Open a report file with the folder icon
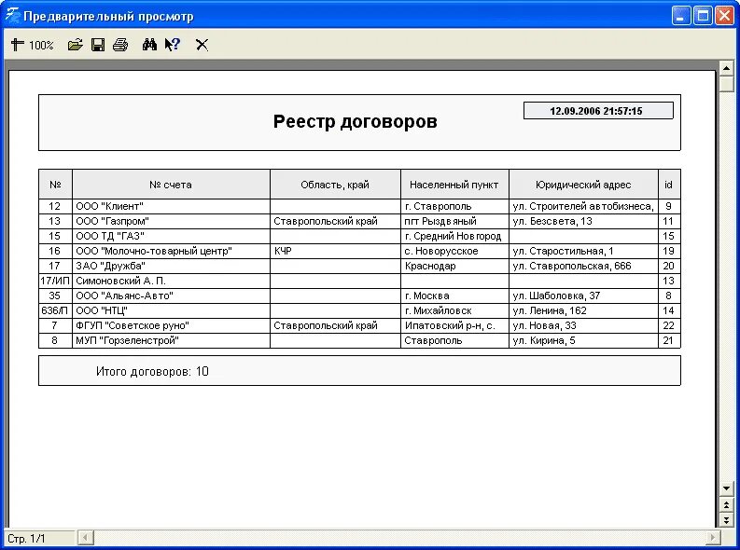This screenshot has height=550, width=740. (x=75, y=45)
